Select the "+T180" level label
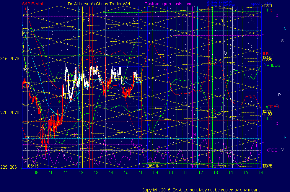 tap(267, 114)
